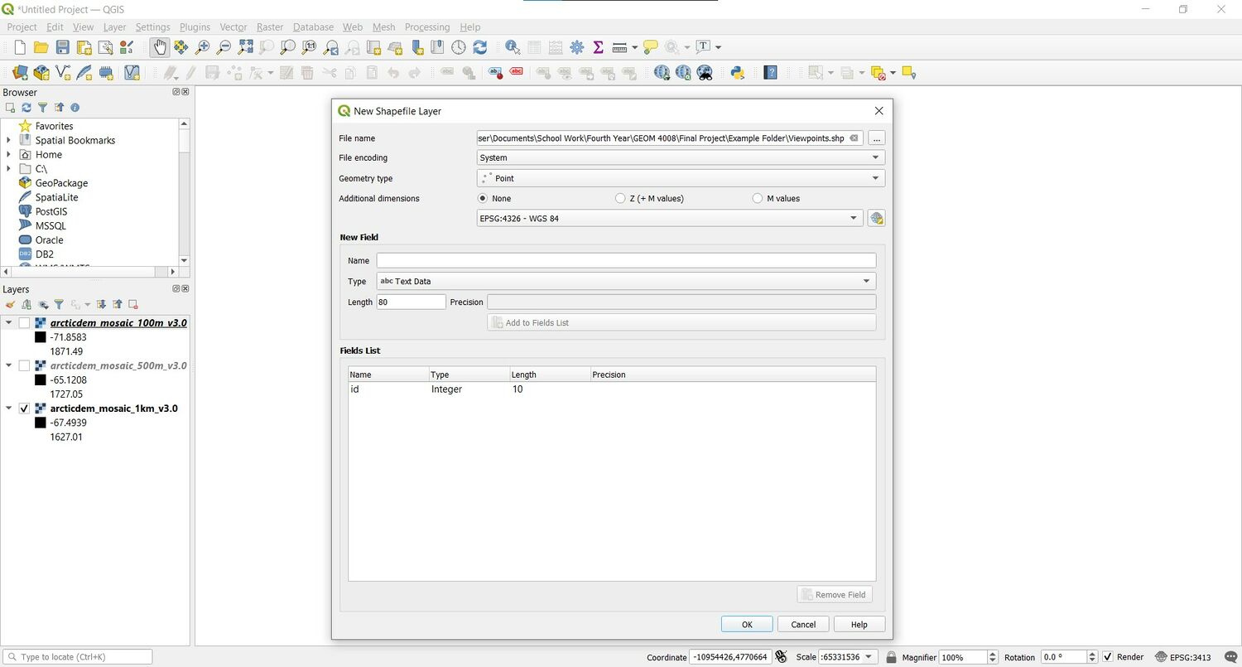1242x667 pixels.
Task: Open the Processing menu
Action: 427,27
